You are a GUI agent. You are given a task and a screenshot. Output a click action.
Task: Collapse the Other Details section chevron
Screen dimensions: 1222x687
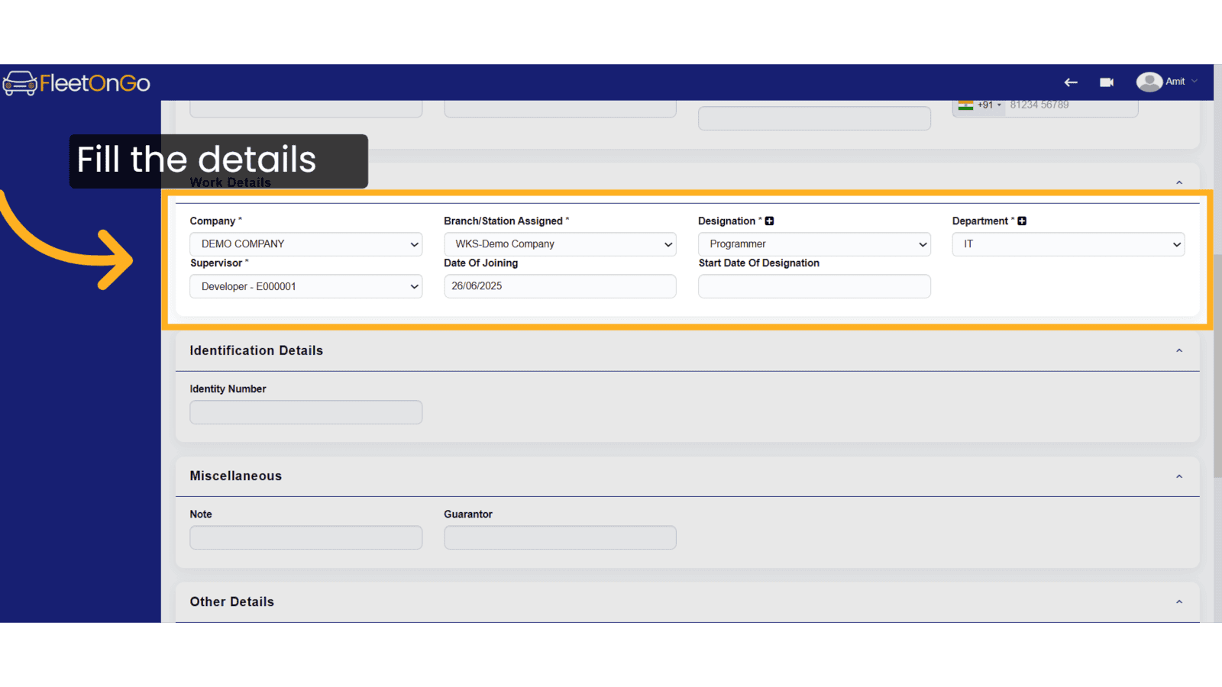[1179, 602]
